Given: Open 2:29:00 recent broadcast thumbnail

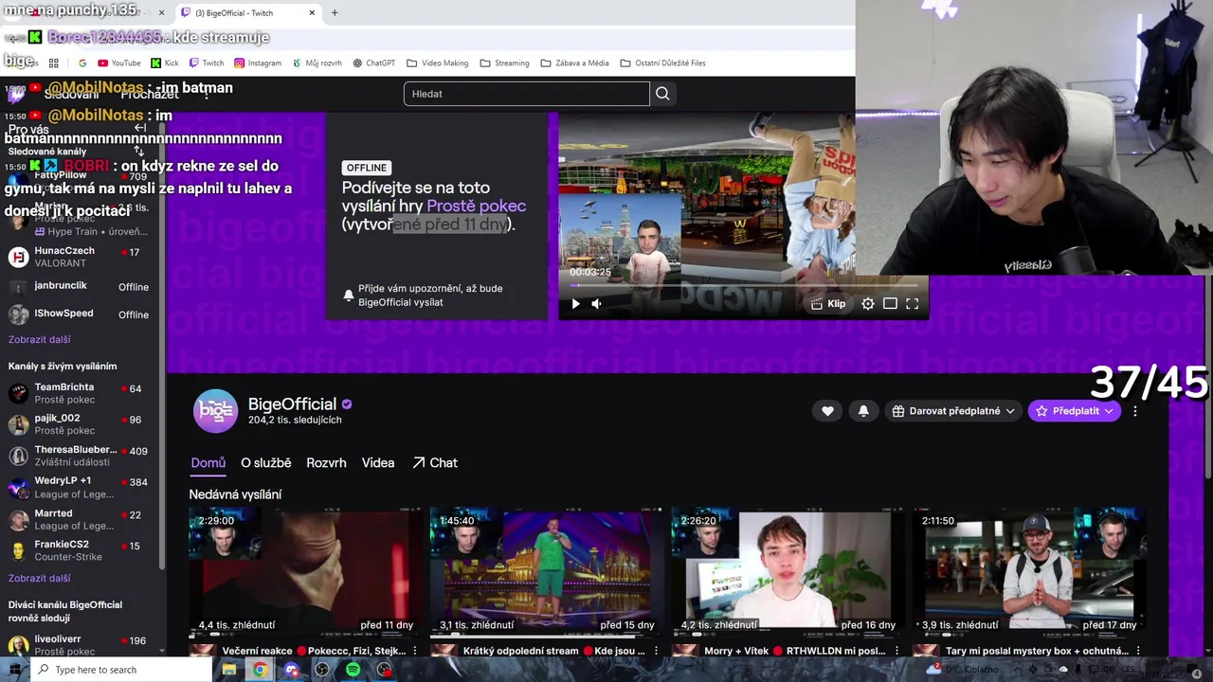Looking at the screenshot, I should point(305,574).
